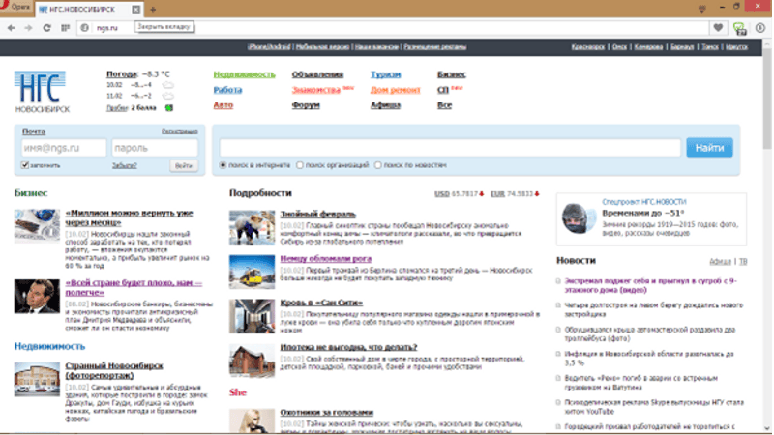Image resolution: width=774 pixels, height=435 pixels.
Task: Open iPhone/Android link in top bar
Action: click(x=269, y=46)
